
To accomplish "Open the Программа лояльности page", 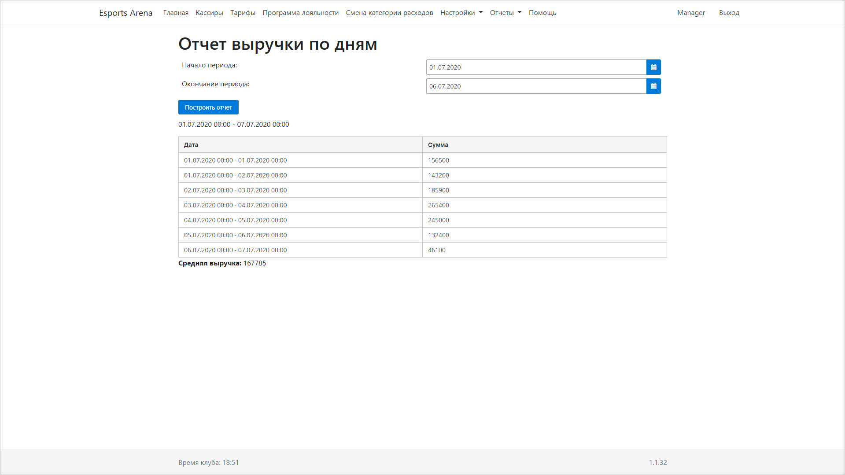I will tap(300, 12).
